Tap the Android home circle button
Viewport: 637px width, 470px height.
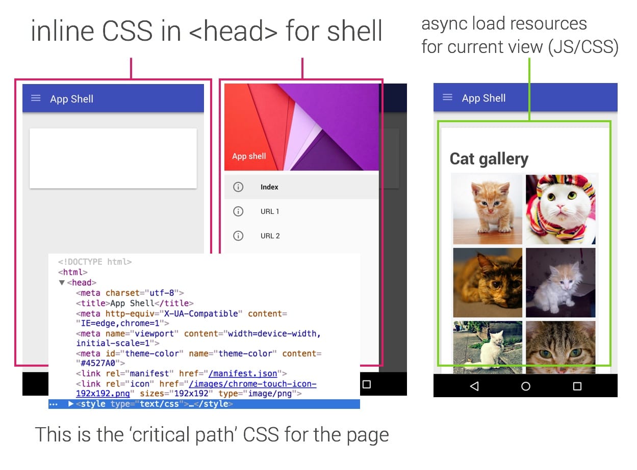click(525, 386)
